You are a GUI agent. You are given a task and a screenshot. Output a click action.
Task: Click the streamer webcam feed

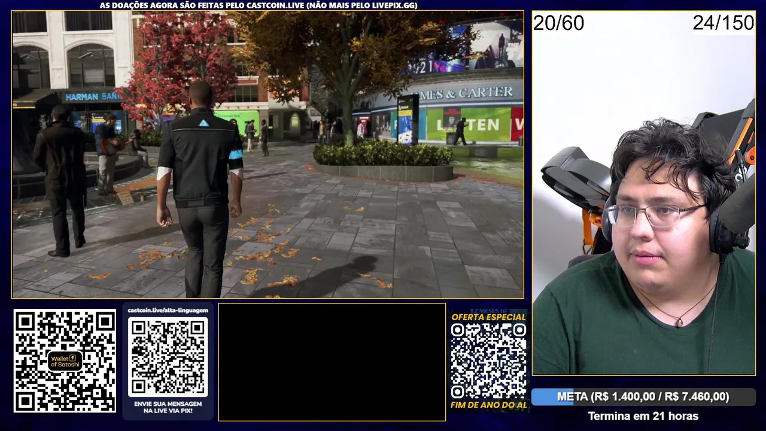643,193
